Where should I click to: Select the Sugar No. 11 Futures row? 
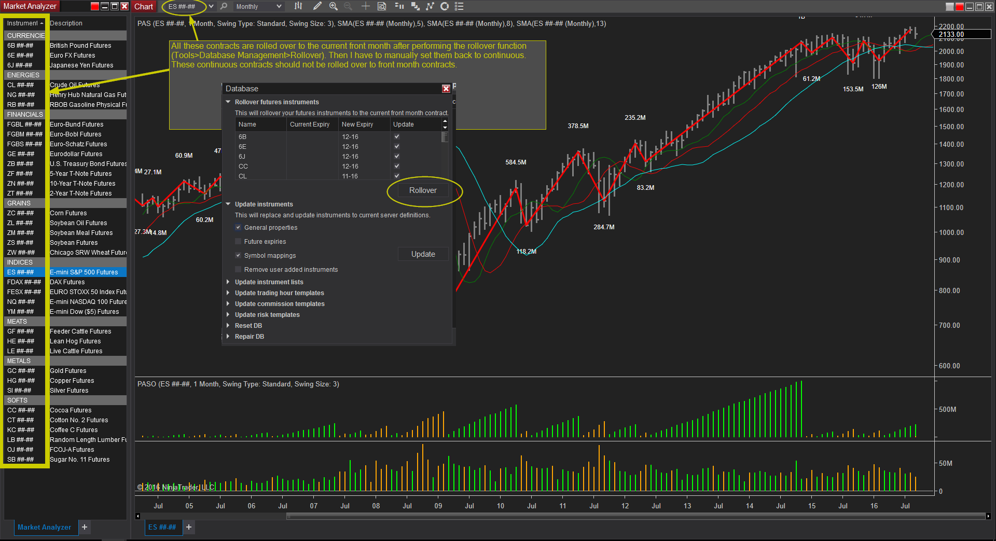click(x=65, y=459)
